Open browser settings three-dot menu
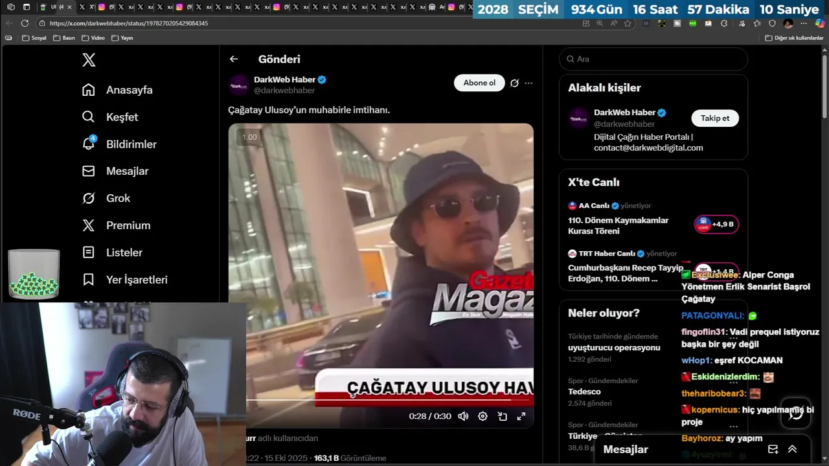 [805, 23]
